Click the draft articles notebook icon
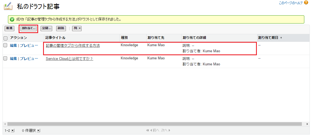 8,6
